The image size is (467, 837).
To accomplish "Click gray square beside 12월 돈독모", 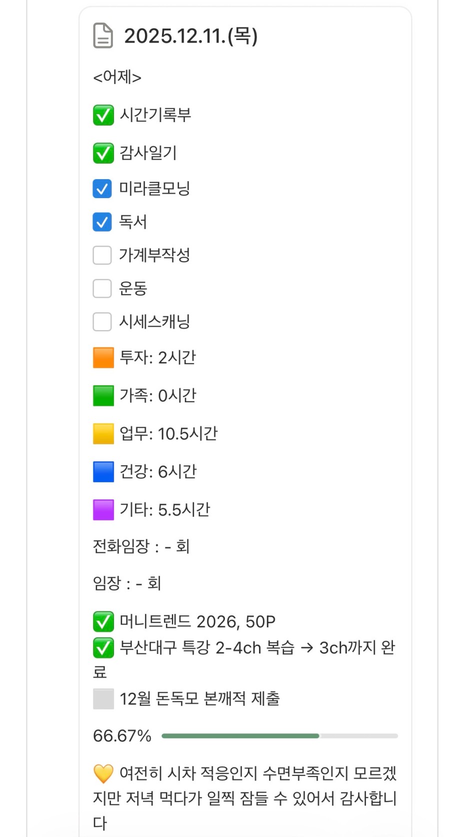I will click(x=103, y=699).
